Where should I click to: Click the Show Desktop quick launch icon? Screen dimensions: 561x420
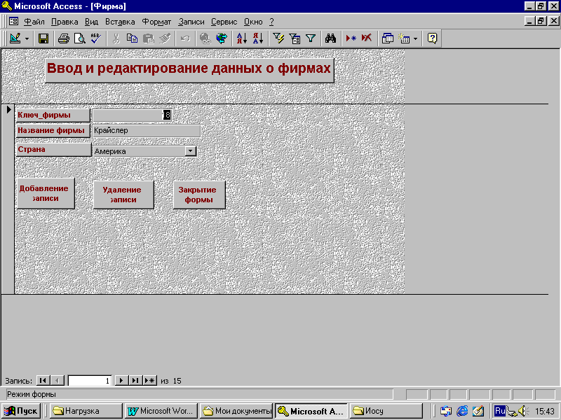click(478, 411)
